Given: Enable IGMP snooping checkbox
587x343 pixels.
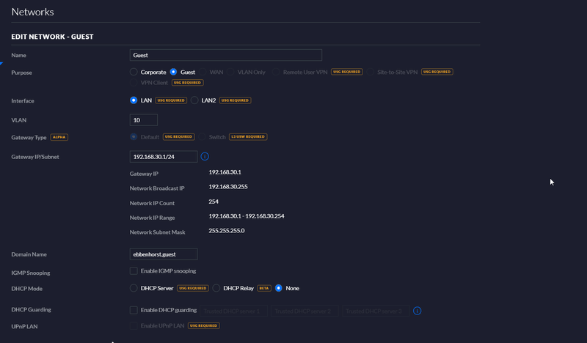Looking at the screenshot, I should (134, 272).
